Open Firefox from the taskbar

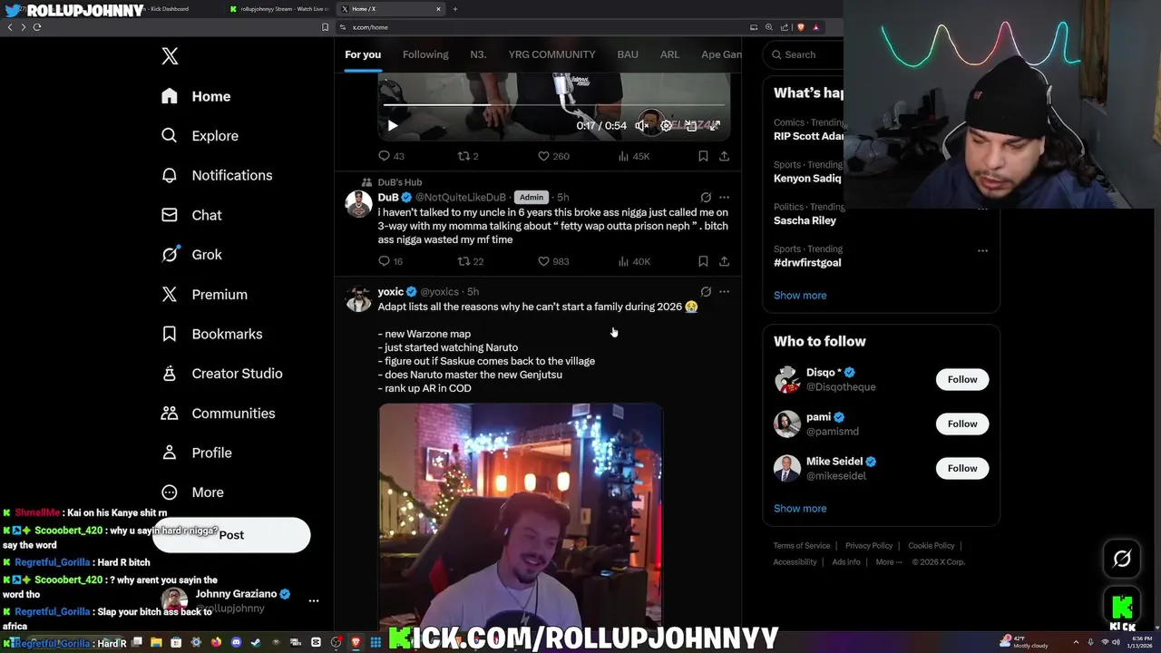[x=216, y=642]
